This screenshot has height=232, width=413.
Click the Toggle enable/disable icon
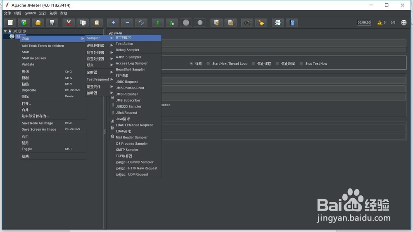point(141,23)
